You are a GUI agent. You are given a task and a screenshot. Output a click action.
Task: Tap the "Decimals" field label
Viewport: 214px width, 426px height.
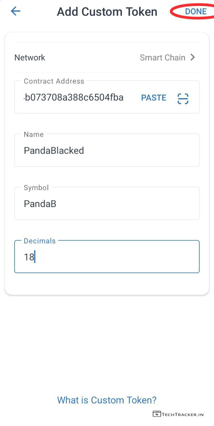[40, 241]
